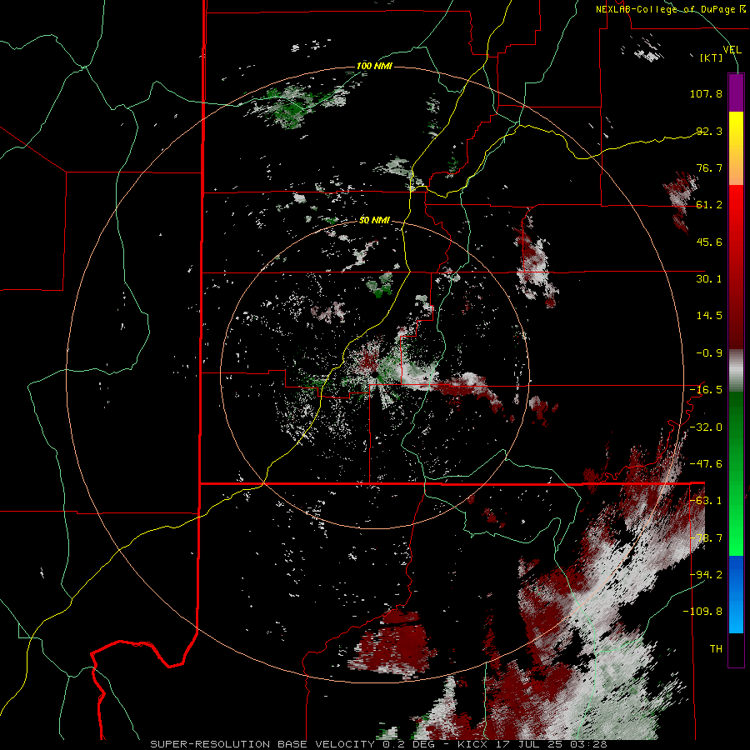Click the [KT] units label
The width and height of the screenshot is (750, 750).
pyautogui.click(x=712, y=57)
